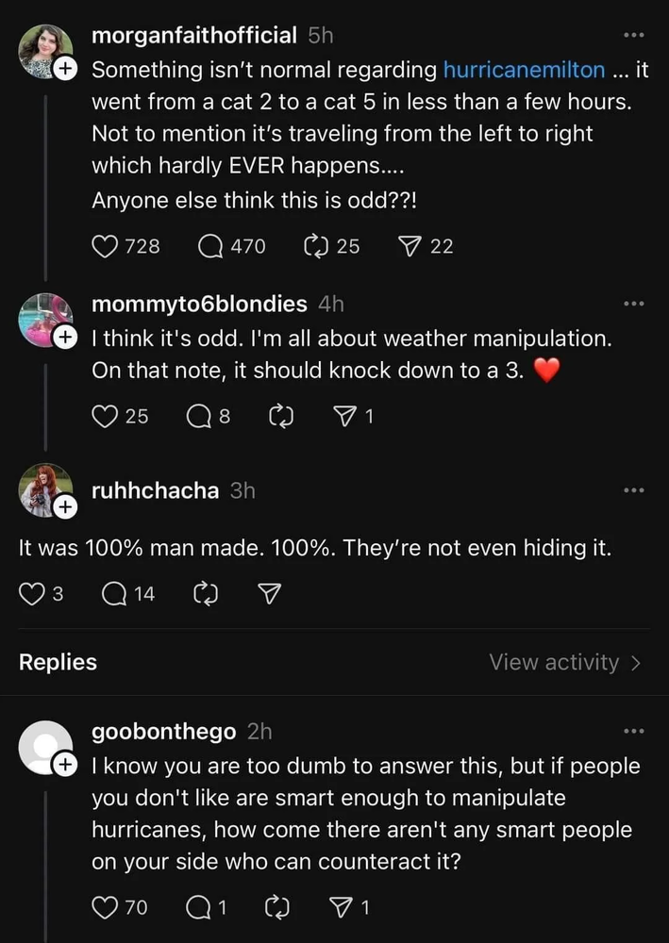Follow ruhhchacha using the plus badge
The width and height of the screenshot is (669, 943).
(x=64, y=506)
